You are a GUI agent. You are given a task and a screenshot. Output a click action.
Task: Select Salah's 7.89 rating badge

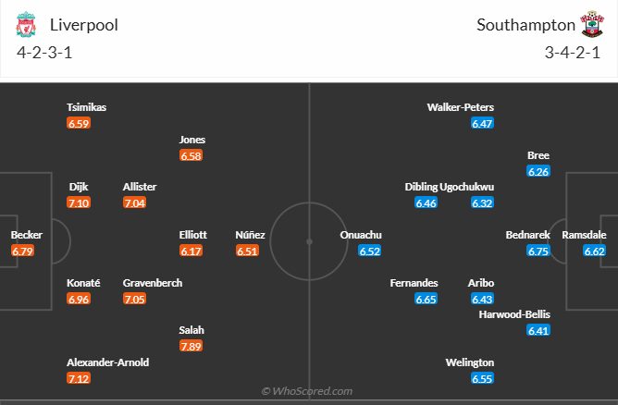[x=192, y=346]
